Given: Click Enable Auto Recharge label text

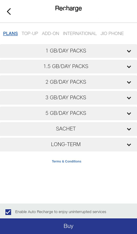Looking at the screenshot, I should pos(61,212).
